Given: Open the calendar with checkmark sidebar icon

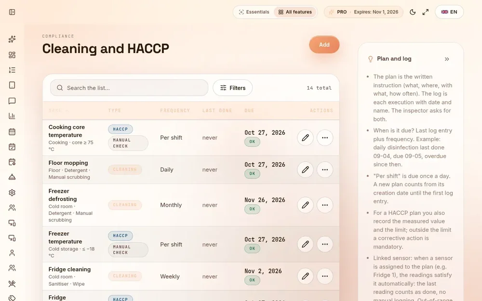Looking at the screenshot, I should tap(12, 147).
